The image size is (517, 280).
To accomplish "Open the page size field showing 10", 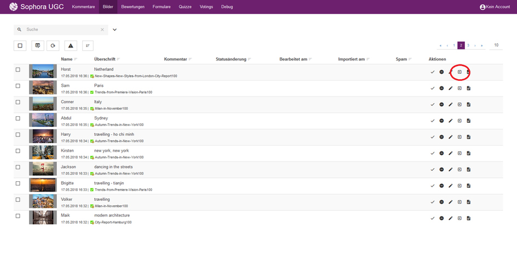I will click(x=496, y=45).
